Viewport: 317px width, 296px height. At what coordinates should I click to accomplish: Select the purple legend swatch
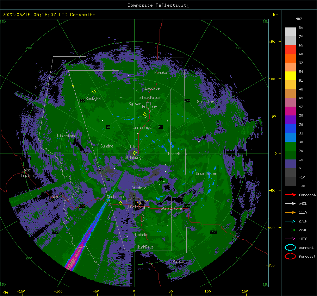click(x=290, y=120)
